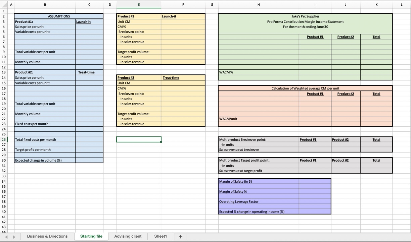
Task: Click the Multiproduct Breakeven point cell
Action: [x=258, y=139]
